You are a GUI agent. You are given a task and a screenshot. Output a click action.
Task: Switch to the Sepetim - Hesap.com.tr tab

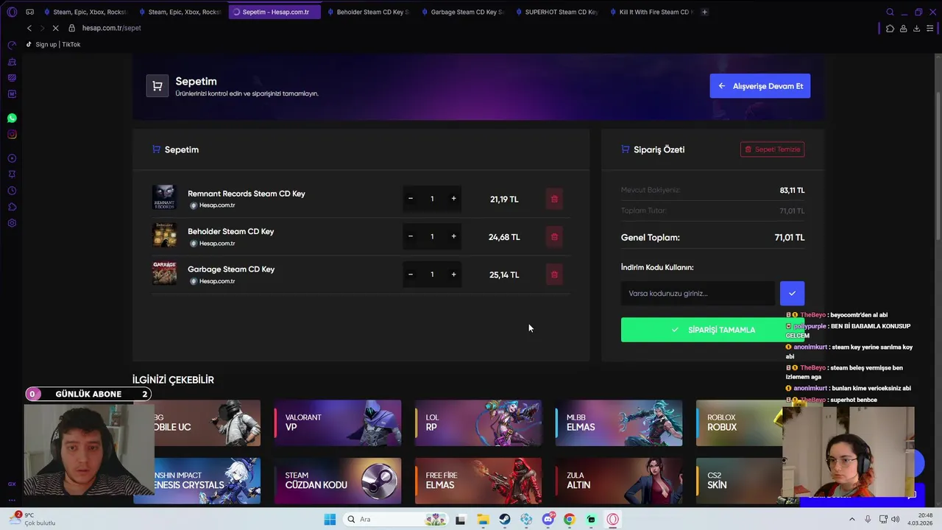click(275, 12)
